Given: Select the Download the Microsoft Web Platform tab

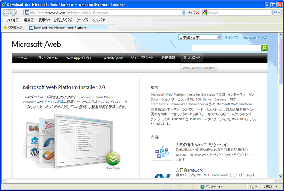Looking at the screenshot, I should tap(68, 28).
